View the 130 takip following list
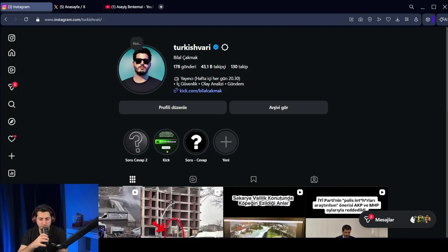This screenshot has width=448, height=252. (239, 66)
